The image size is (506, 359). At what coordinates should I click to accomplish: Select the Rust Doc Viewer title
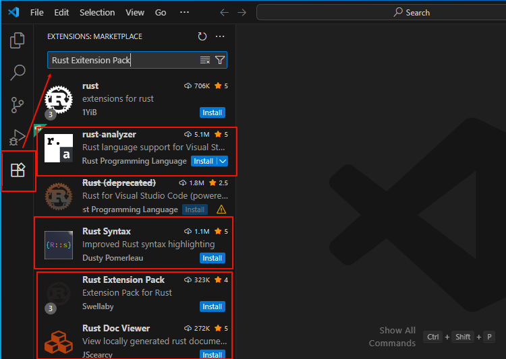point(116,328)
